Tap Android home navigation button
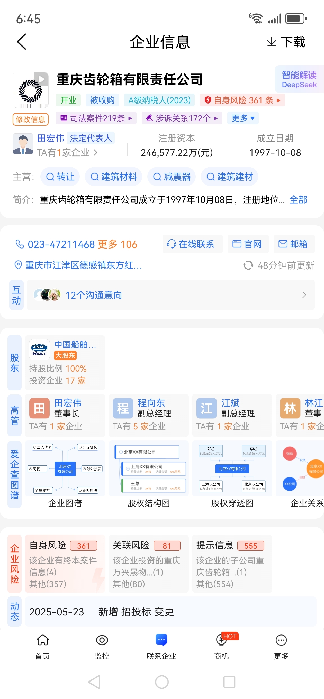The width and height of the screenshot is (324, 699). pos(162,682)
